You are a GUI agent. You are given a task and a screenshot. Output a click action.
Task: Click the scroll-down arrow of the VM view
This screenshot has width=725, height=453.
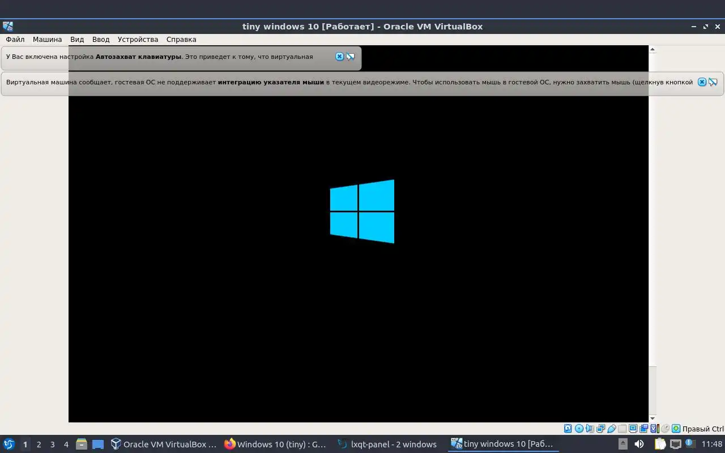pos(652,418)
